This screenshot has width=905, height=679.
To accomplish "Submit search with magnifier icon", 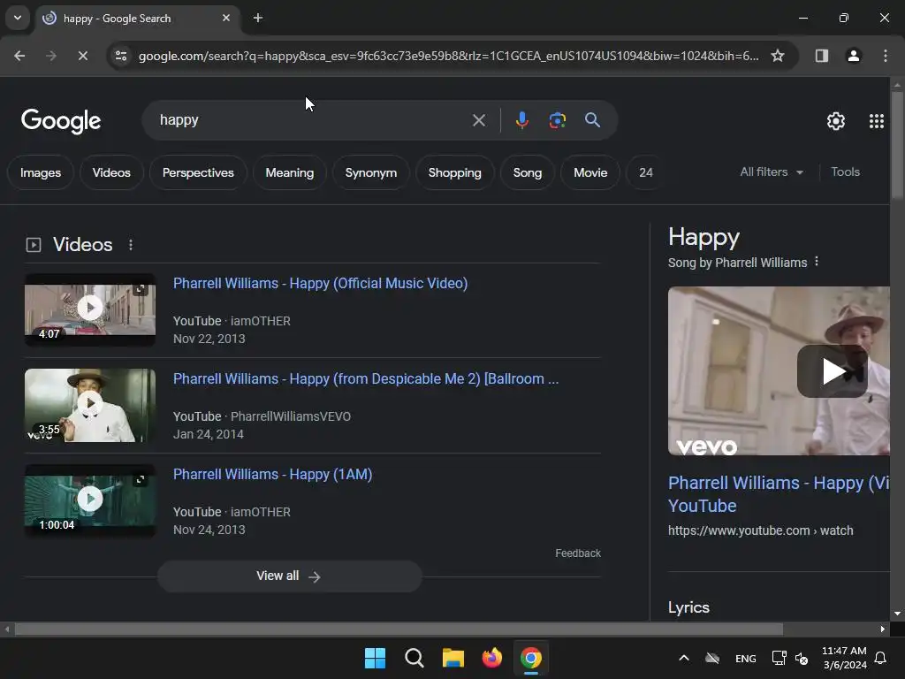I will [592, 120].
